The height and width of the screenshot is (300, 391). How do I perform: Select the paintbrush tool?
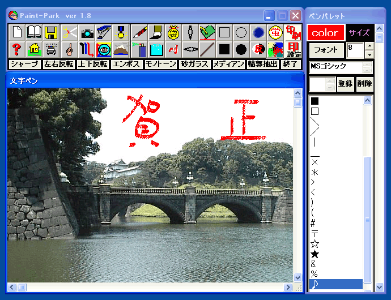(156, 32)
